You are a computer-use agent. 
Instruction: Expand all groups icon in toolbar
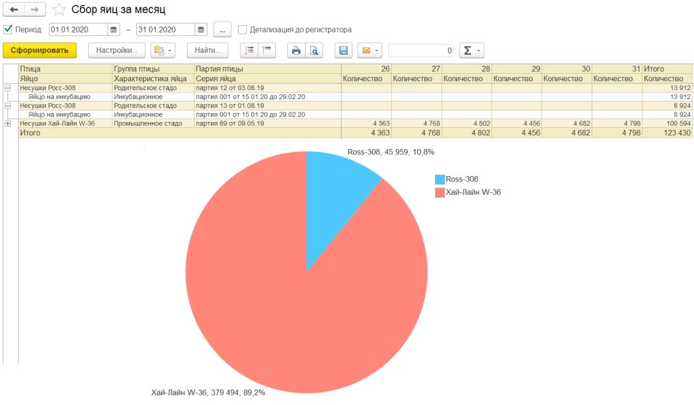pyautogui.click(x=250, y=51)
